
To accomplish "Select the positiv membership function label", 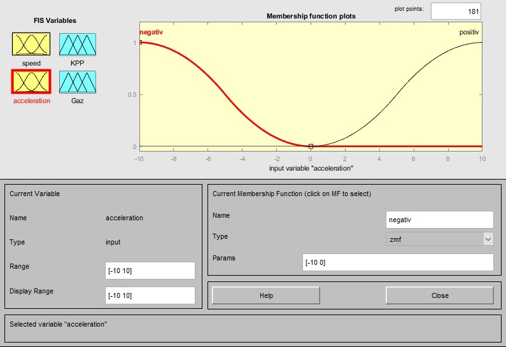I will pos(469,32).
